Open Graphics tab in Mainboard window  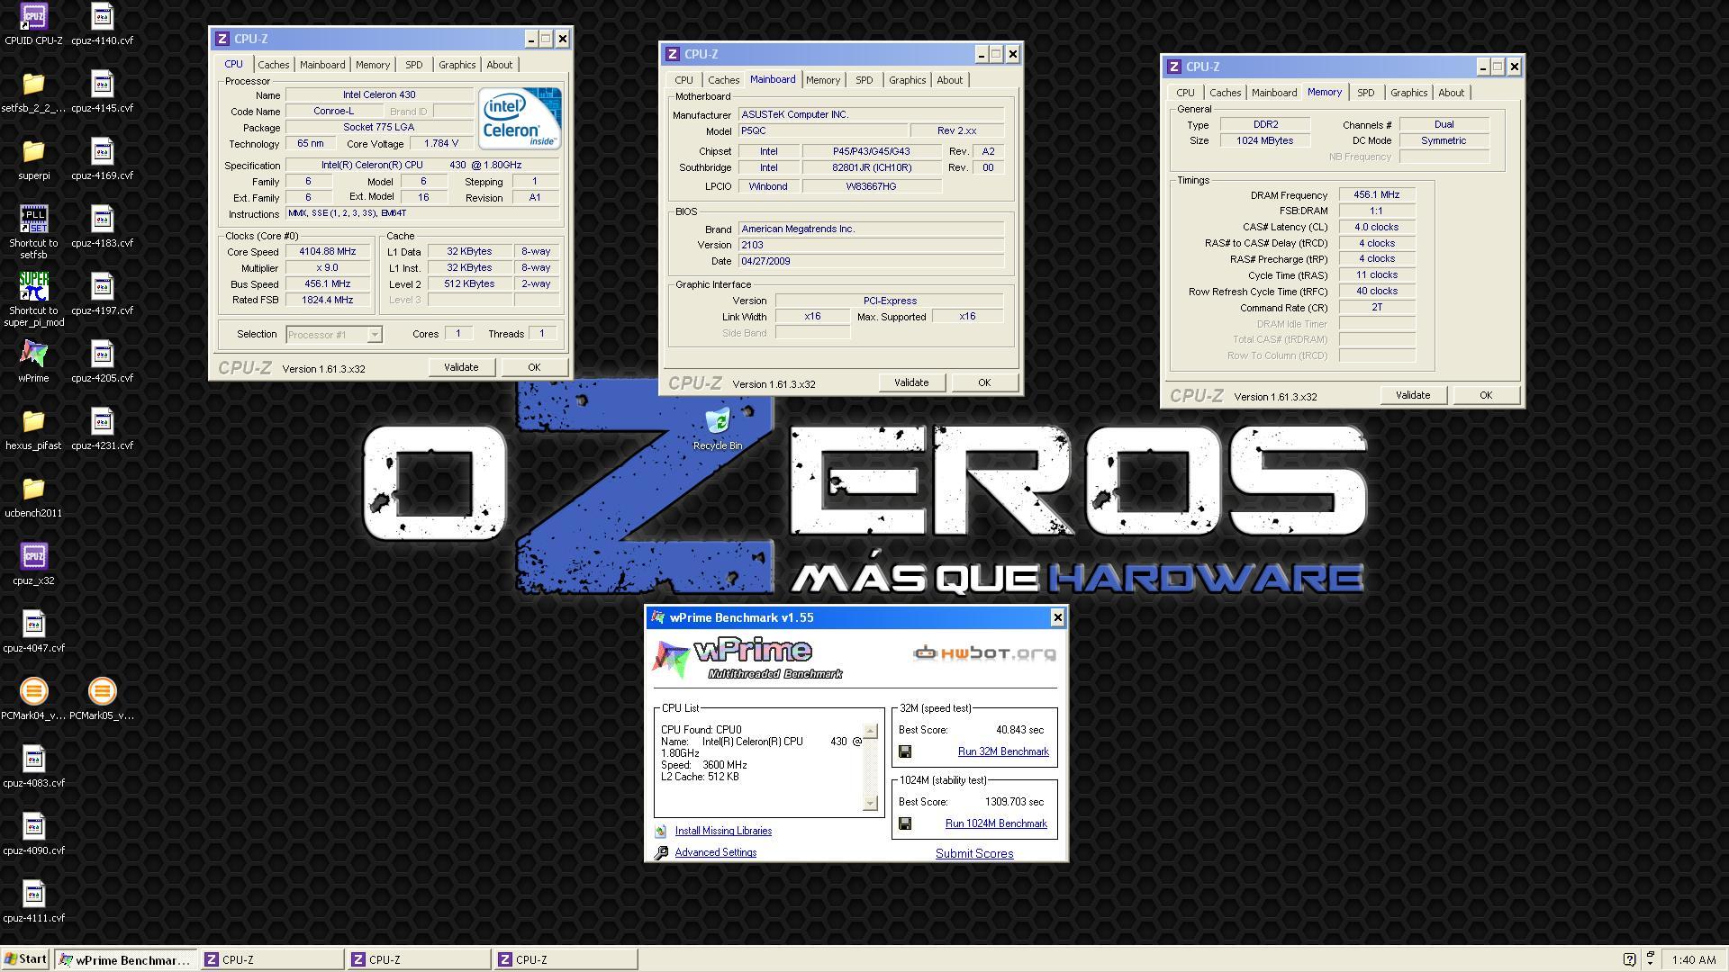(907, 80)
